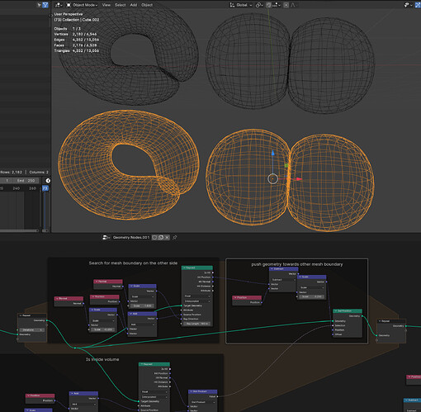This screenshot has width=421, height=412.
Task: Click the Geometry Nodes.001 name field
Action: point(131,237)
